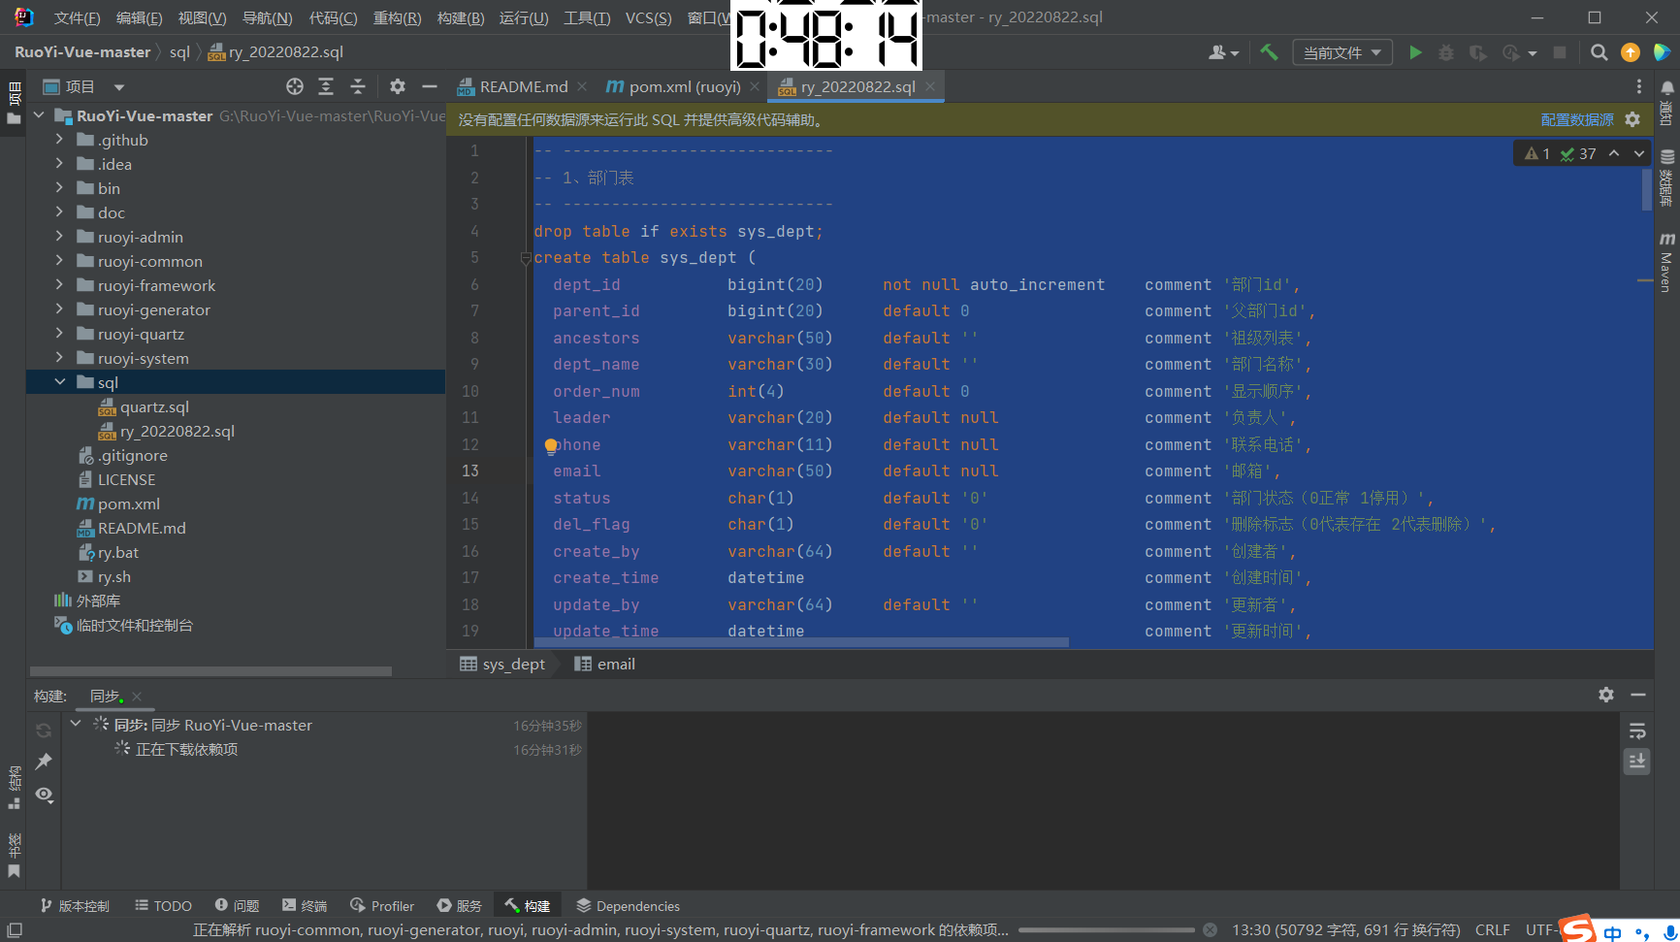Toggle tool window quick-access in status bar
The width and height of the screenshot is (1680, 942).
click(15, 930)
